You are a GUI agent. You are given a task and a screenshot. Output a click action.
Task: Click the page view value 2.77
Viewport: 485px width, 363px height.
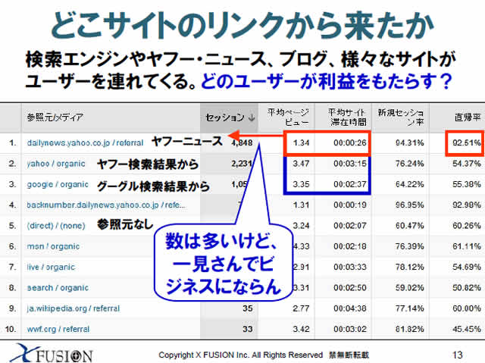pos(301,308)
